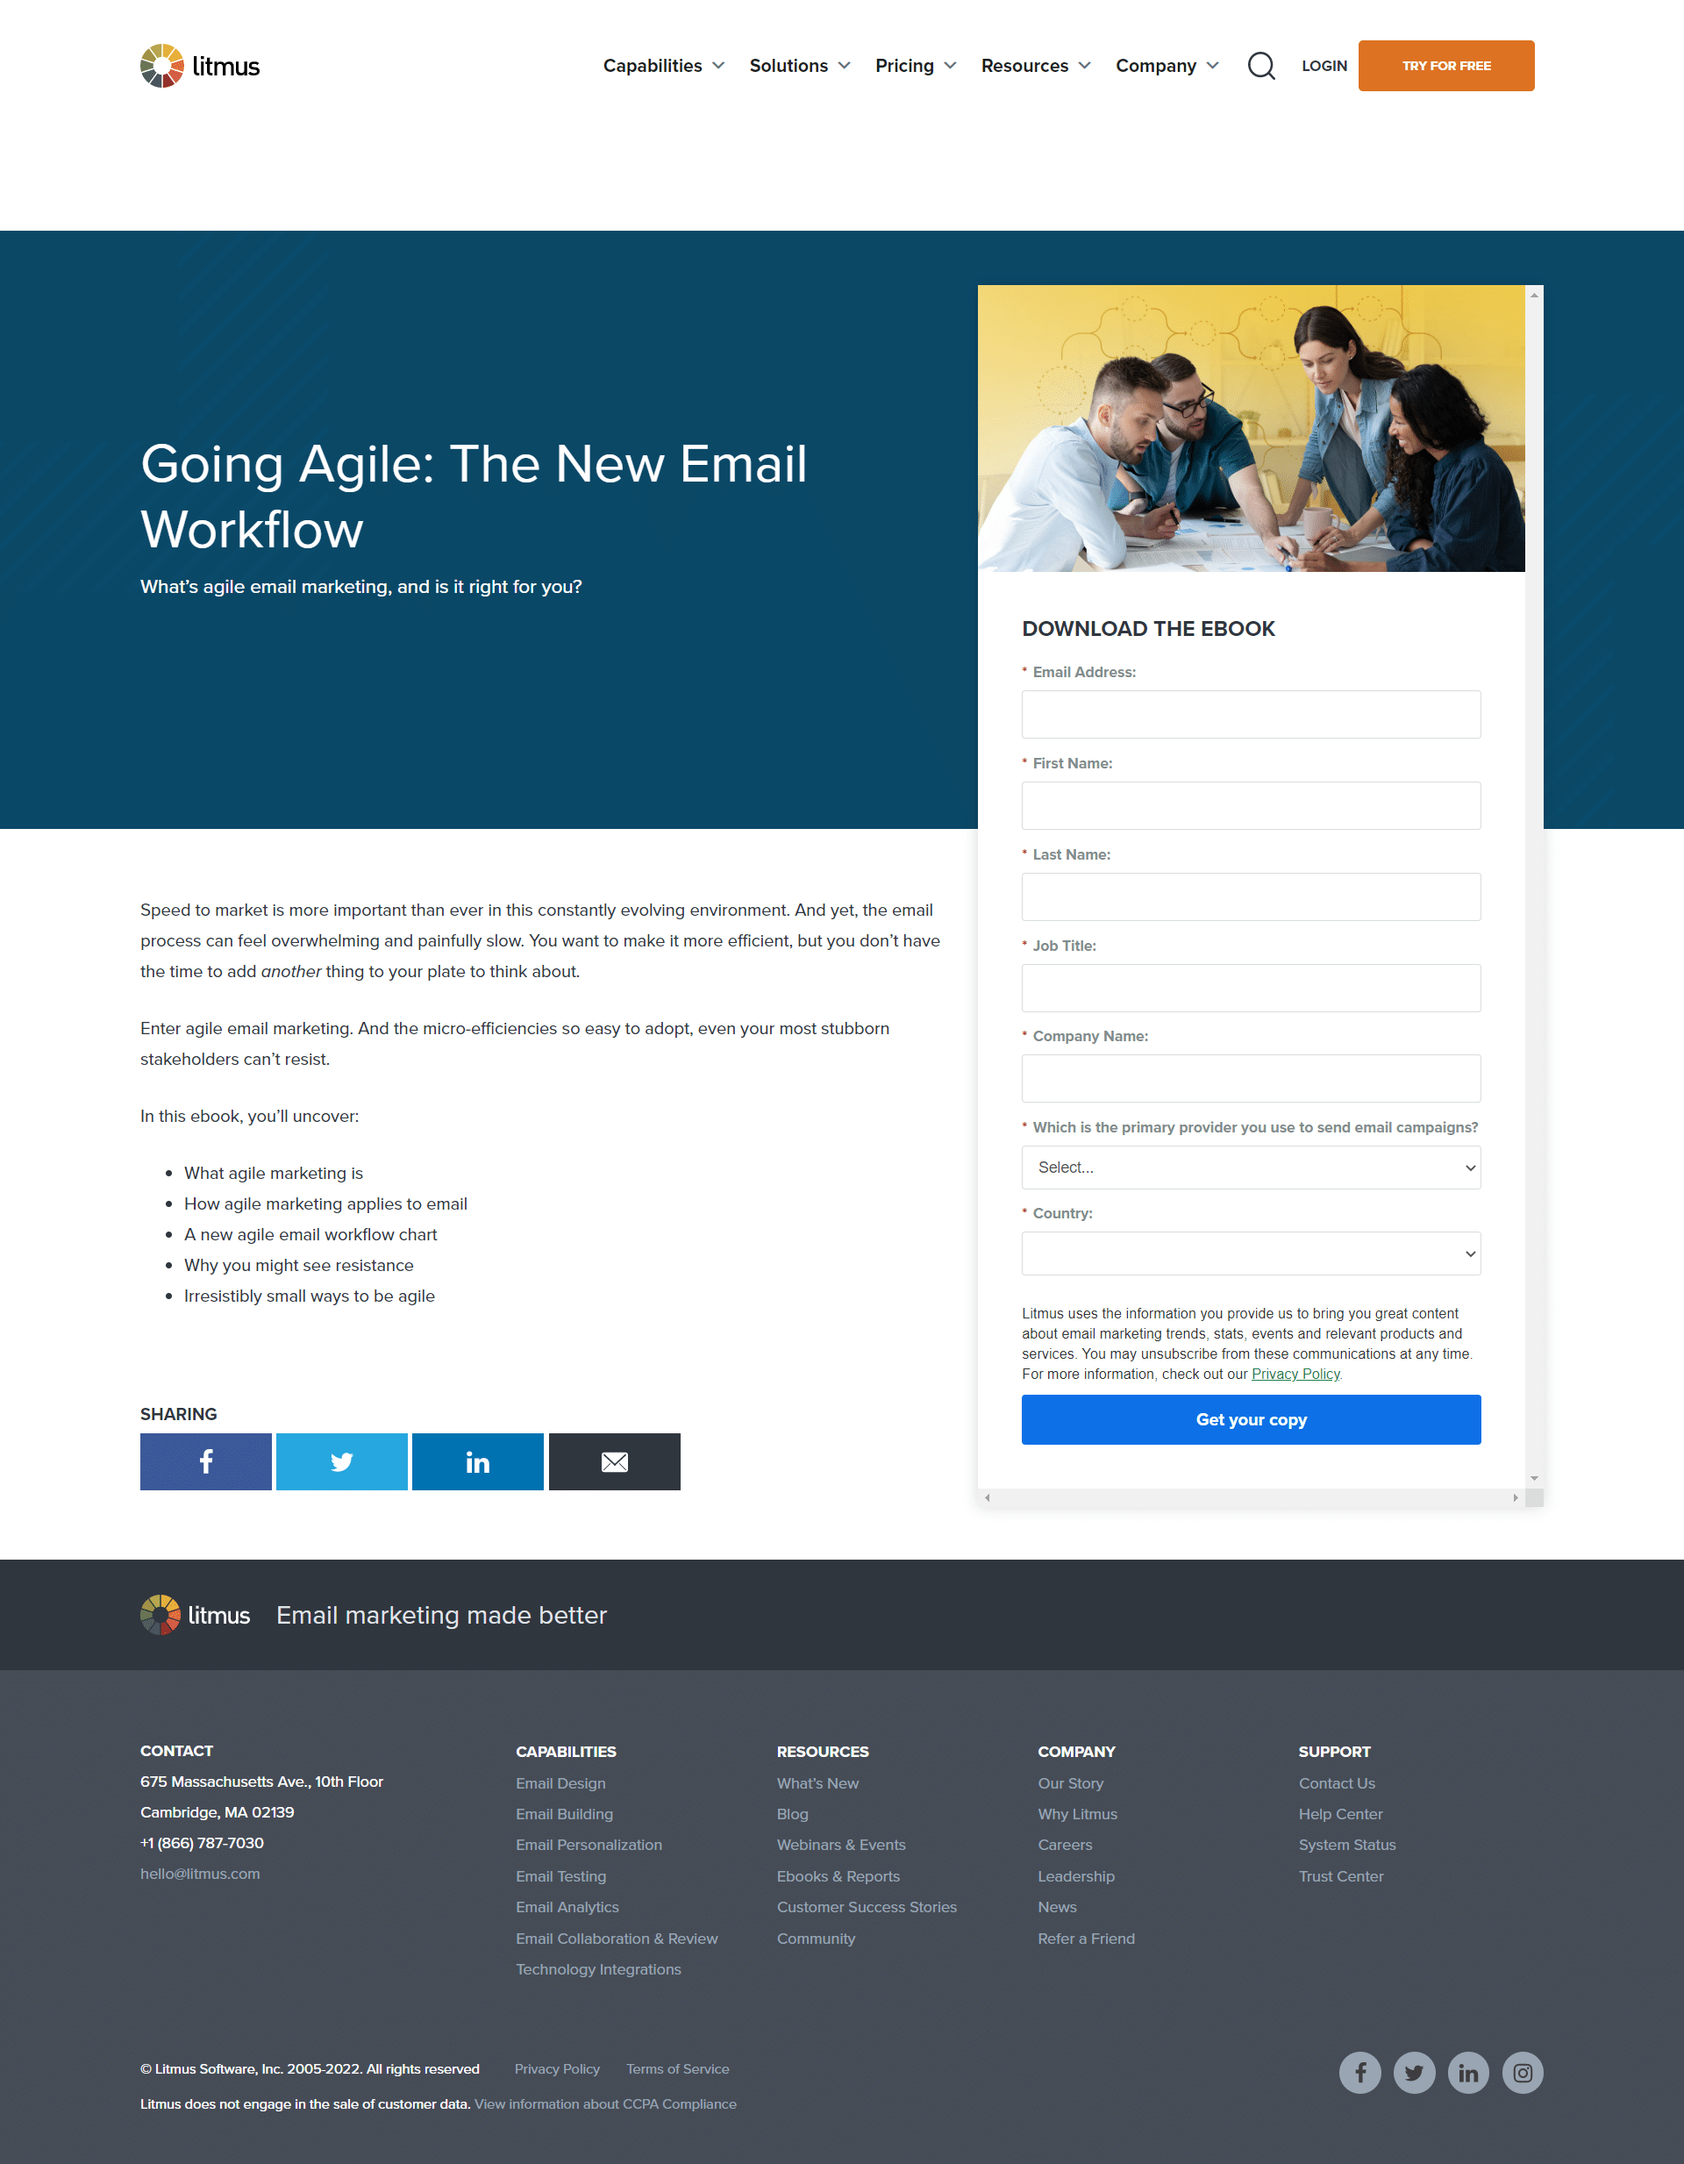Screen dimensions: 1684x2164
Task: Open footer LinkedIn circle icon
Action: pos(1468,2072)
